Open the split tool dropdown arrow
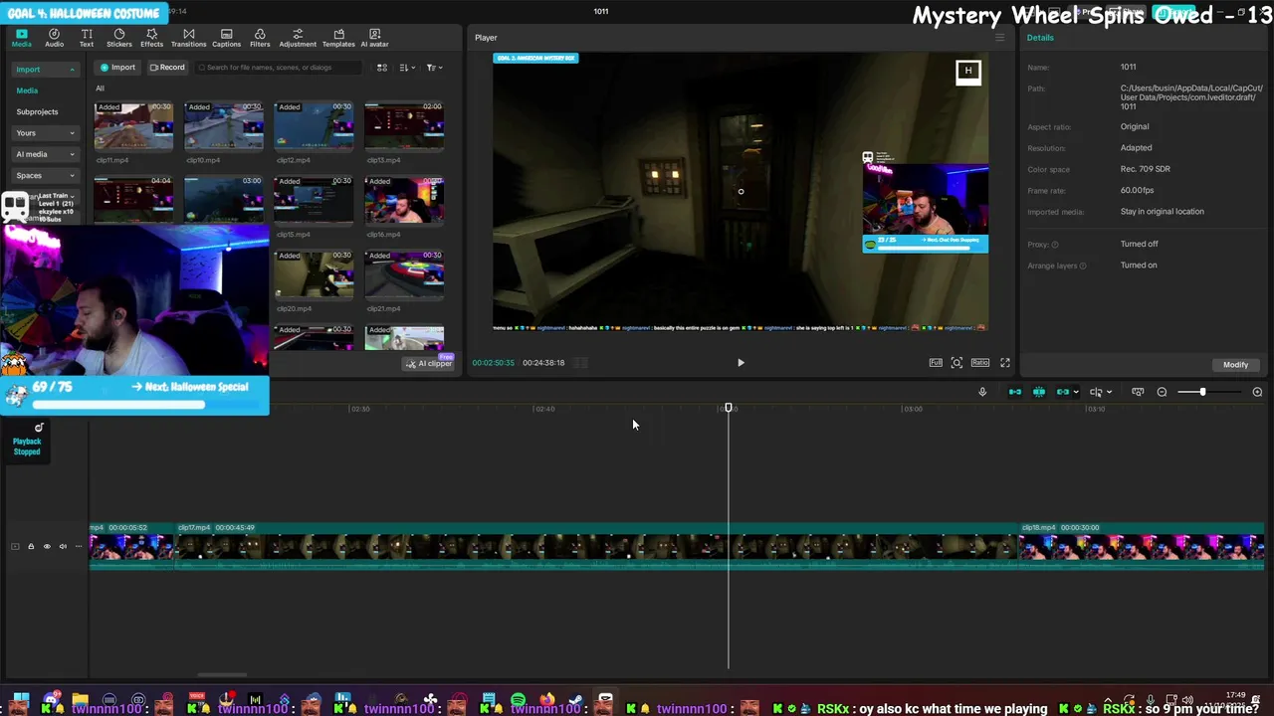1274x716 pixels. (1109, 392)
